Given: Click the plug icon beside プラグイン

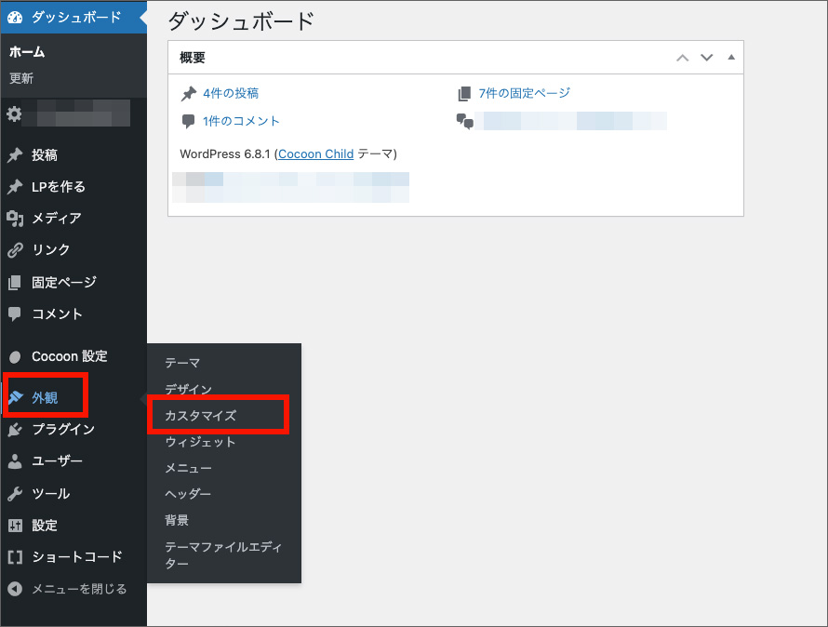Looking at the screenshot, I should 15,430.
